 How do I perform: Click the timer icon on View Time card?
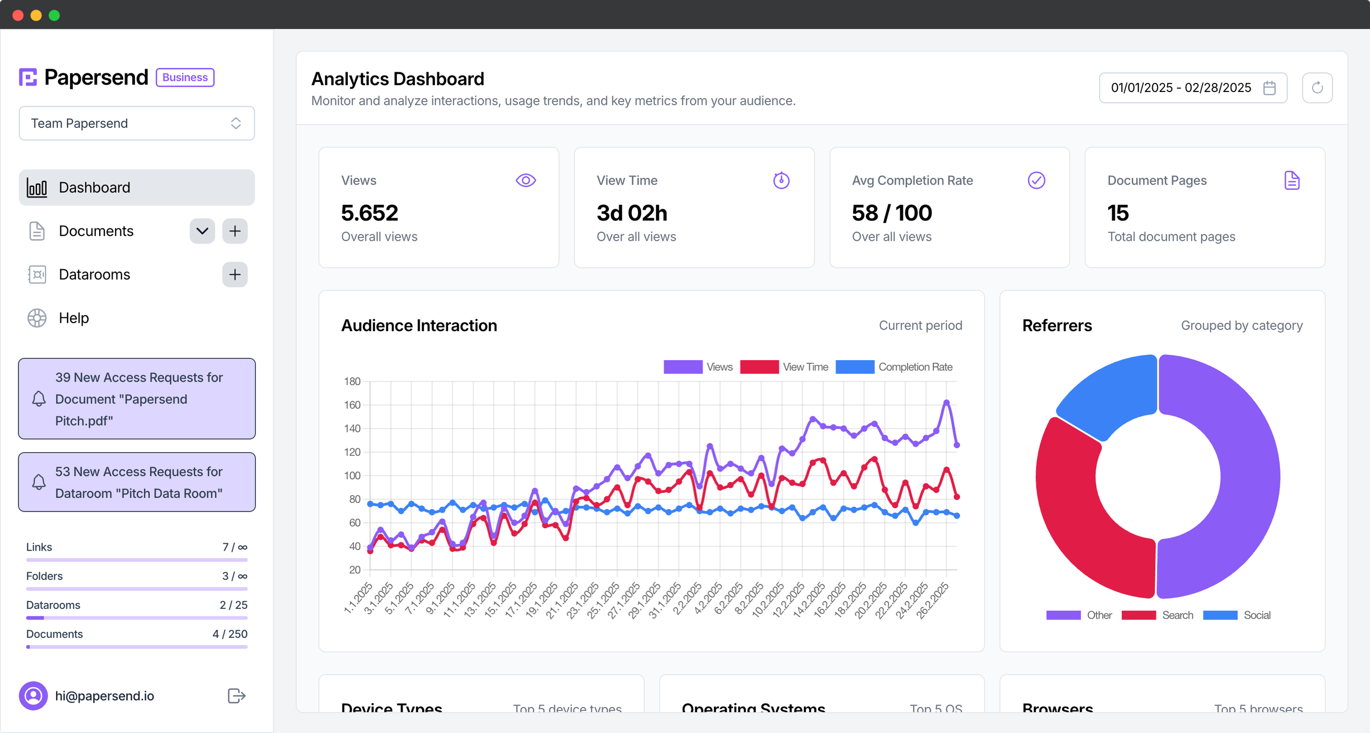pos(781,181)
